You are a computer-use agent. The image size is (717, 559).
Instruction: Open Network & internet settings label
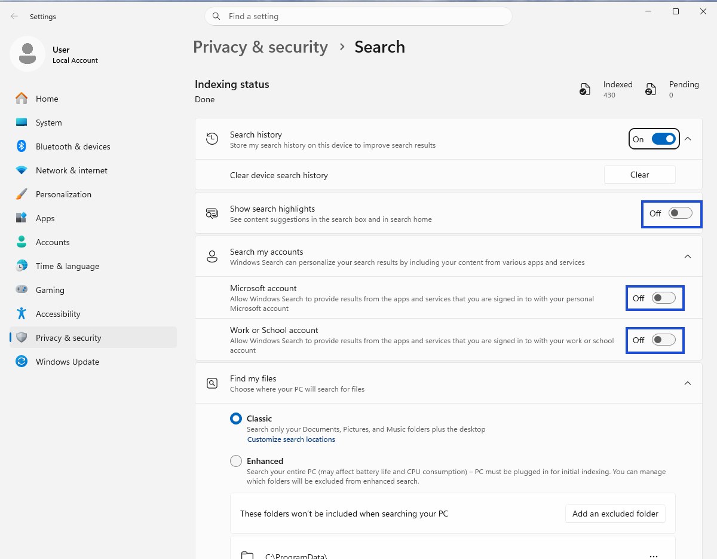[72, 170]
